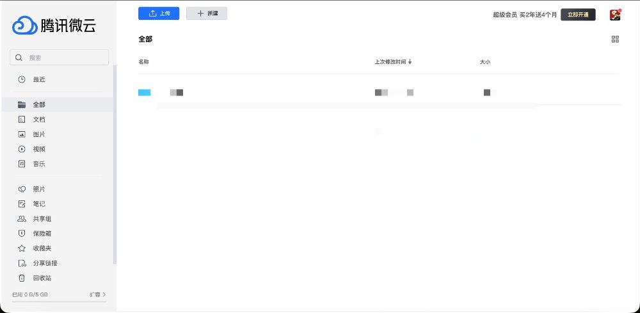Click the 已用 0 B/5 GB text

(30, 294)
